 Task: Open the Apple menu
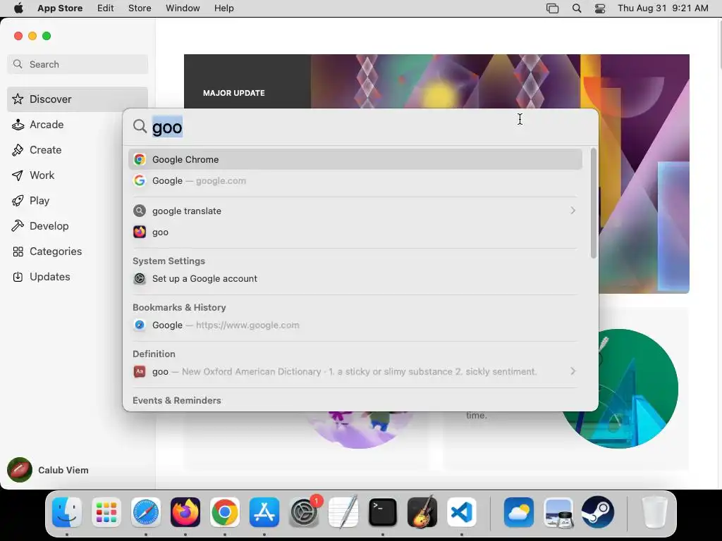tap(18, 8)
